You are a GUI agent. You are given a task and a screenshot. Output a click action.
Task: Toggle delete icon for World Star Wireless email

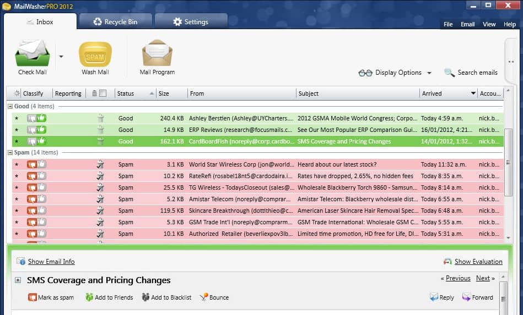coord(100,164)
